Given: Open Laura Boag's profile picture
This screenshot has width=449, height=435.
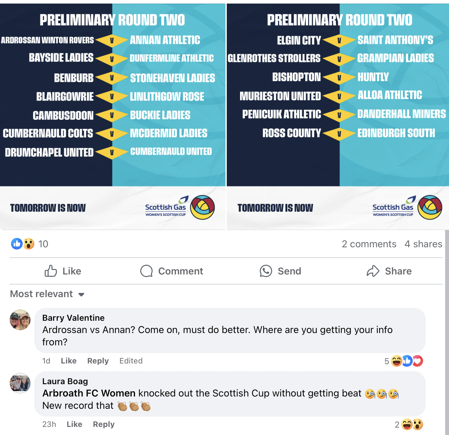Looking at the screenshot, I should tap(20, 383).
